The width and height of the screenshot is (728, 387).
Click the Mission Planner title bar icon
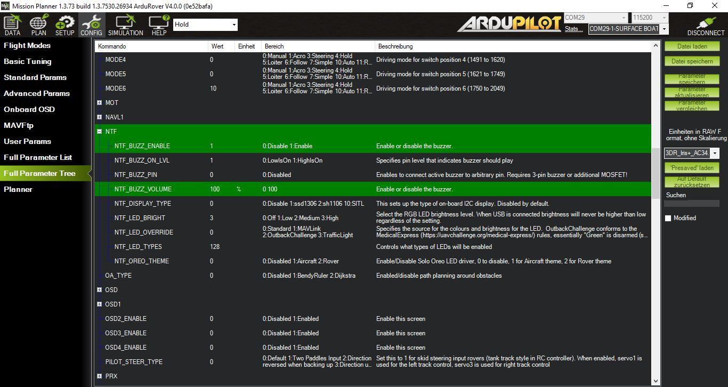(5, 5)
